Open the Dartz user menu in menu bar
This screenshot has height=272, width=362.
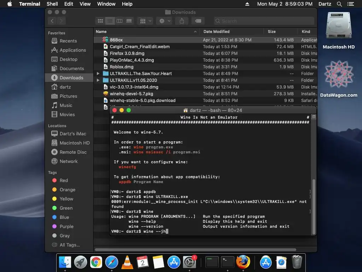[325, 4]
